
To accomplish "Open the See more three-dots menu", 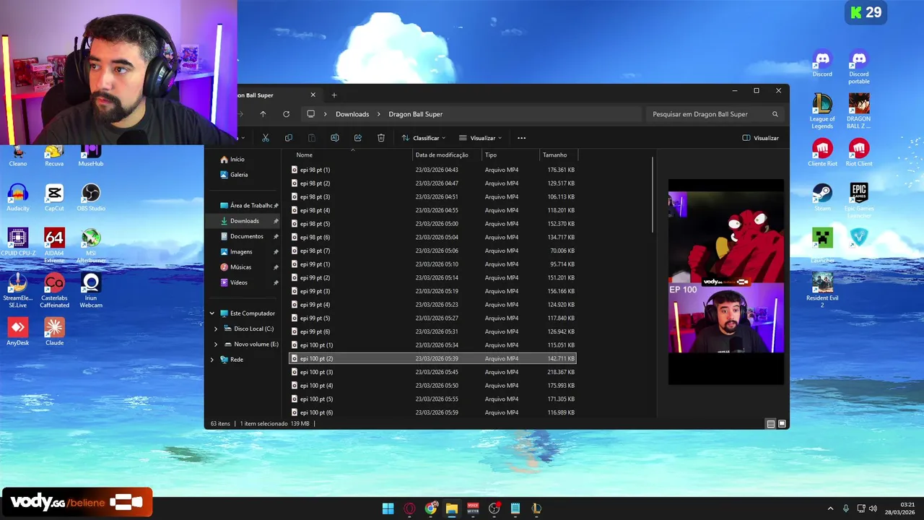I will tap(522, 138).
